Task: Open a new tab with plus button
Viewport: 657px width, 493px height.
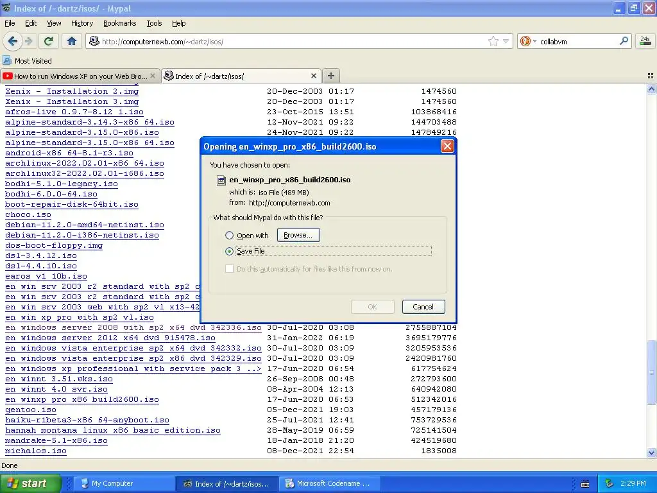Action: [x=331, y=76]
